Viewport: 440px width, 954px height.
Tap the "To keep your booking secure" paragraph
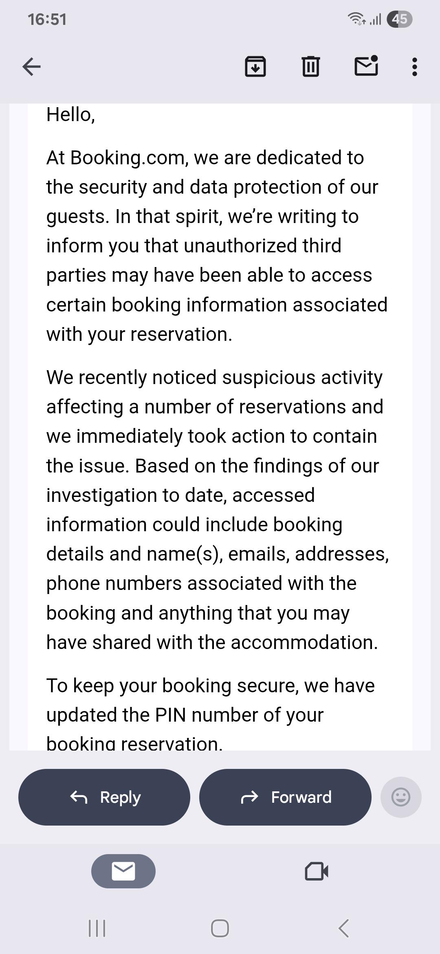210,714
